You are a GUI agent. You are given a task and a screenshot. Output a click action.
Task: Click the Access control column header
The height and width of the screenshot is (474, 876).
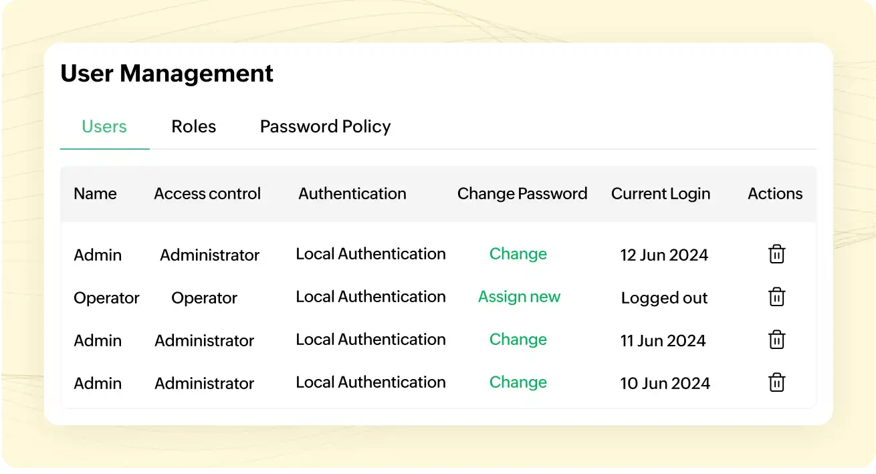[x=207, y=194]
